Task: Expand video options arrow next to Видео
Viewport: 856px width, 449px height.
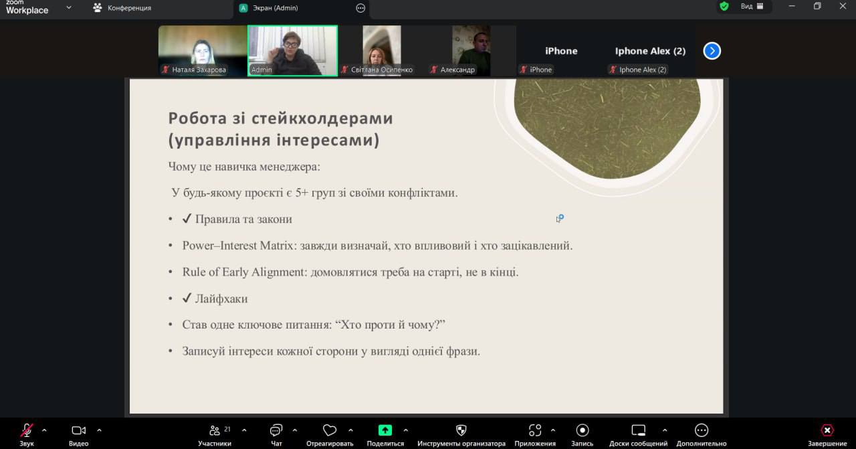Action: 99,430
